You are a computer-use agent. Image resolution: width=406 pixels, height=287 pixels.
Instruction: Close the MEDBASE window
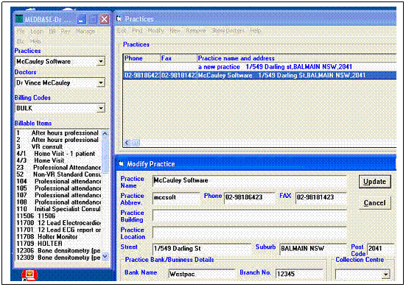(104, 19)
